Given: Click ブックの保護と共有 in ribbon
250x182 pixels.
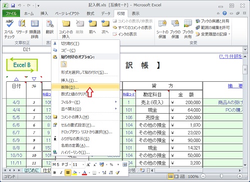Looking at the screenshot, I should (212, 21).
